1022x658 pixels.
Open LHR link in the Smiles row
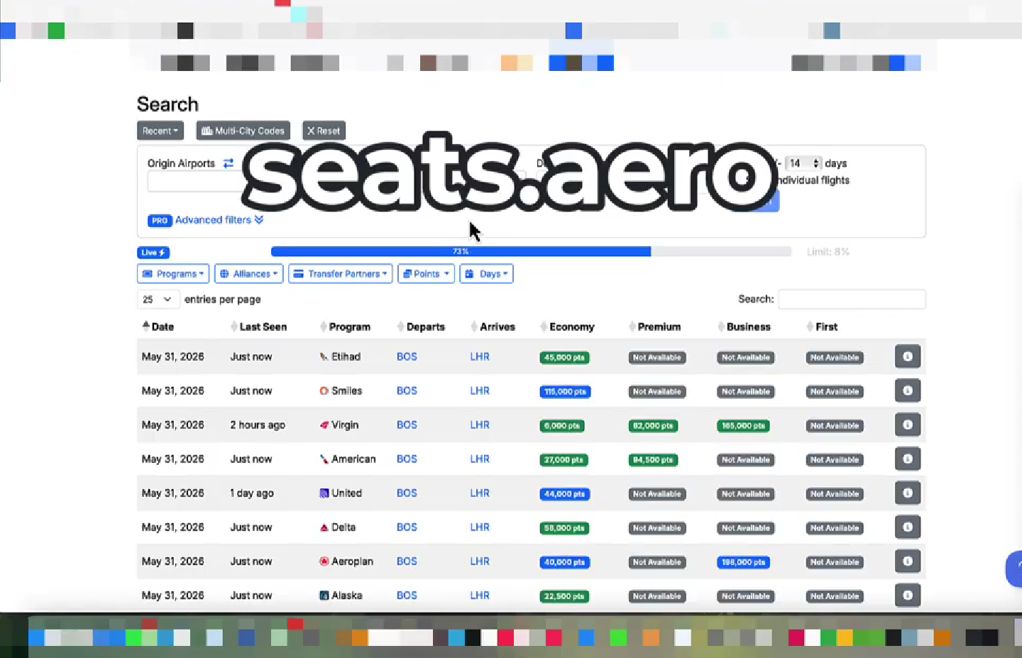pos(480,390)
